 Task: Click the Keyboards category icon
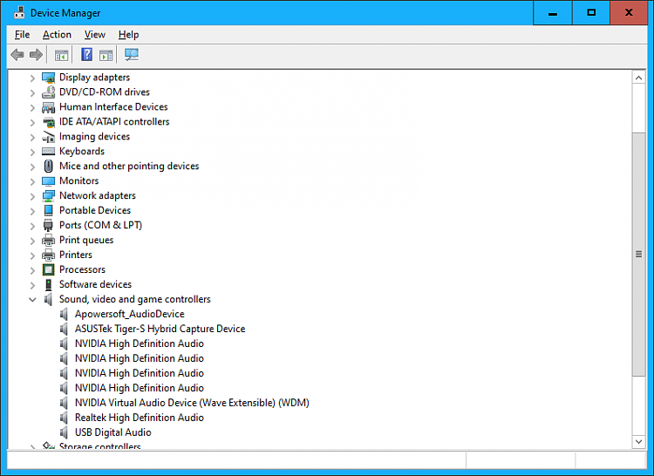tap(48, 152)
